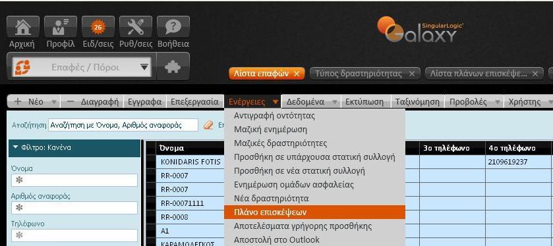Close the Λίστα επαφών tab
The image size is (553, 246).
297,74
